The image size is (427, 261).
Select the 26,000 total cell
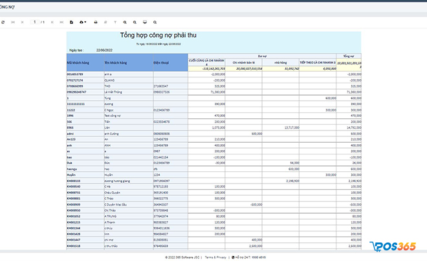tap(356, 163)
